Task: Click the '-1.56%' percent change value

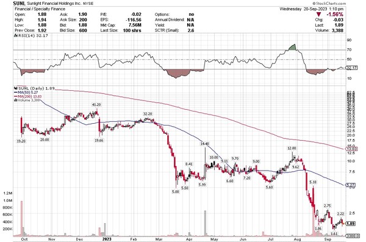Action: [x=335, y=15]
